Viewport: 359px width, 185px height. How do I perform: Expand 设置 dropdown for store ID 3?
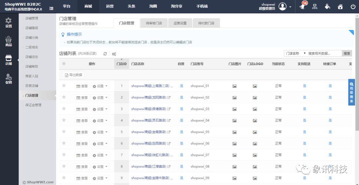[x=100, y=109]
